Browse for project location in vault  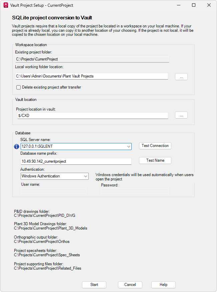(181, 115)
